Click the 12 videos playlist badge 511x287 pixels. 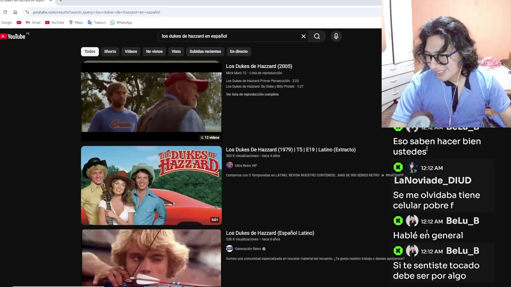coord(210,138)
